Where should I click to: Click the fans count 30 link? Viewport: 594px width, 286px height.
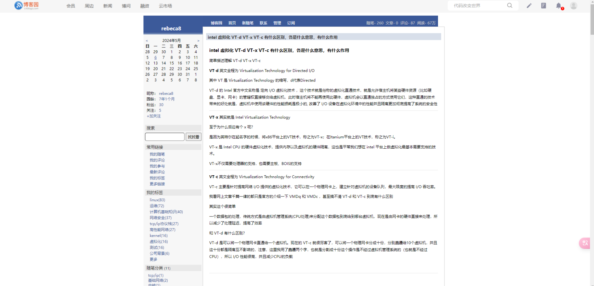[x=161, y=105]
